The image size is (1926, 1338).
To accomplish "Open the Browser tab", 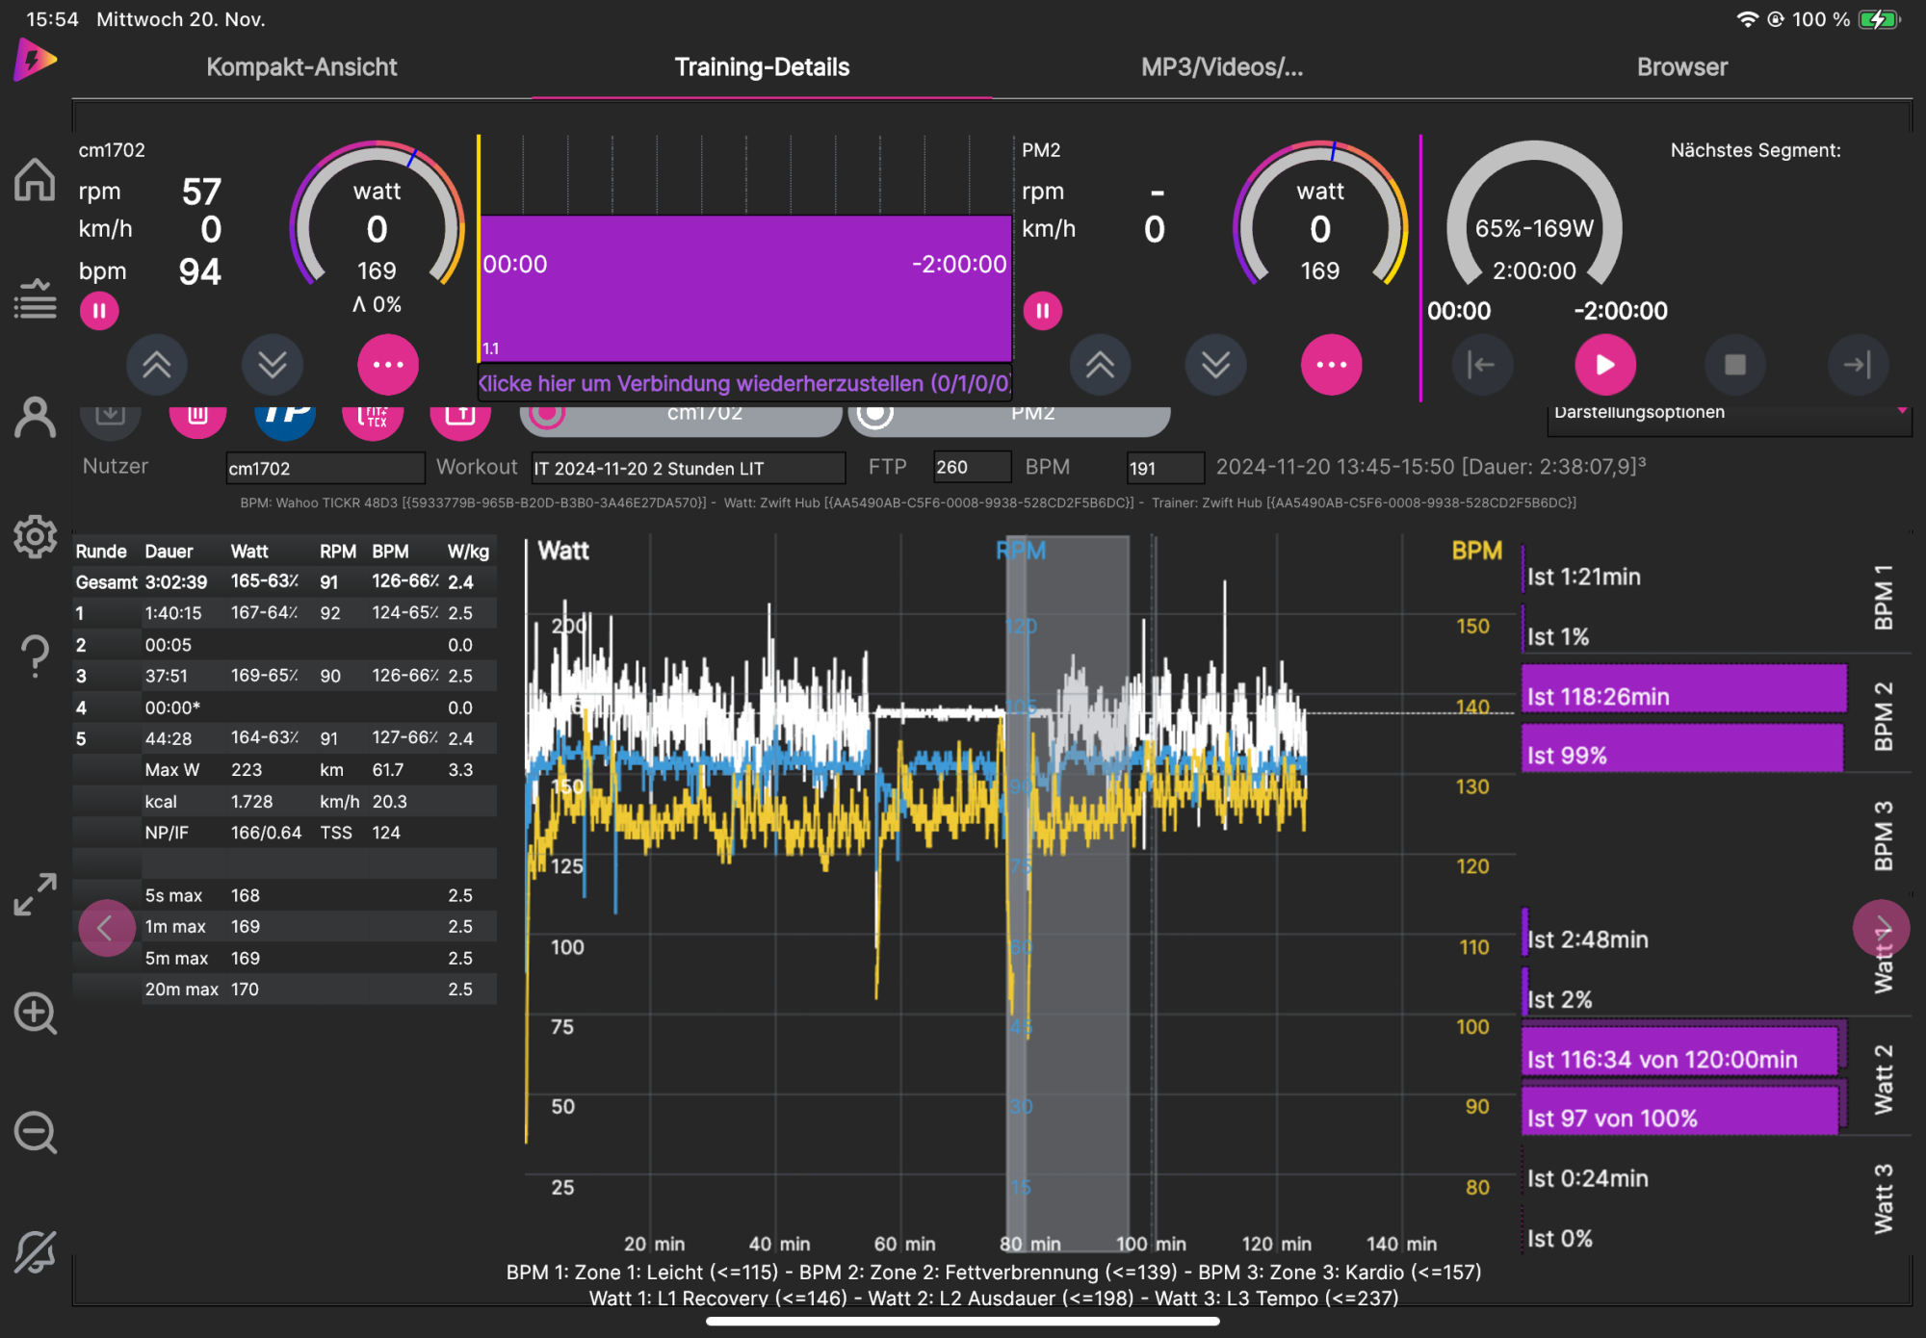I will (1682, 67).
